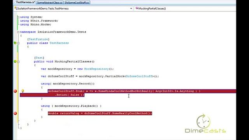Click '.Return( false );' text
The image size is (249, 140).
click(x=70, y=95)
